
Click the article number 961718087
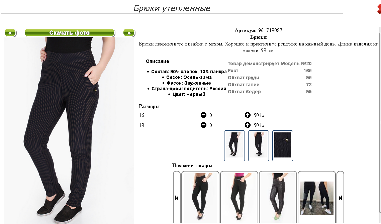point(270,30)
